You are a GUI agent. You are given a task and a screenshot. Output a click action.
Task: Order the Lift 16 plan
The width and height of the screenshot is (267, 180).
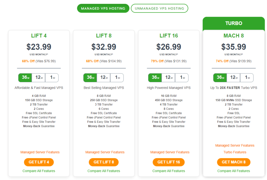(169, 162)
